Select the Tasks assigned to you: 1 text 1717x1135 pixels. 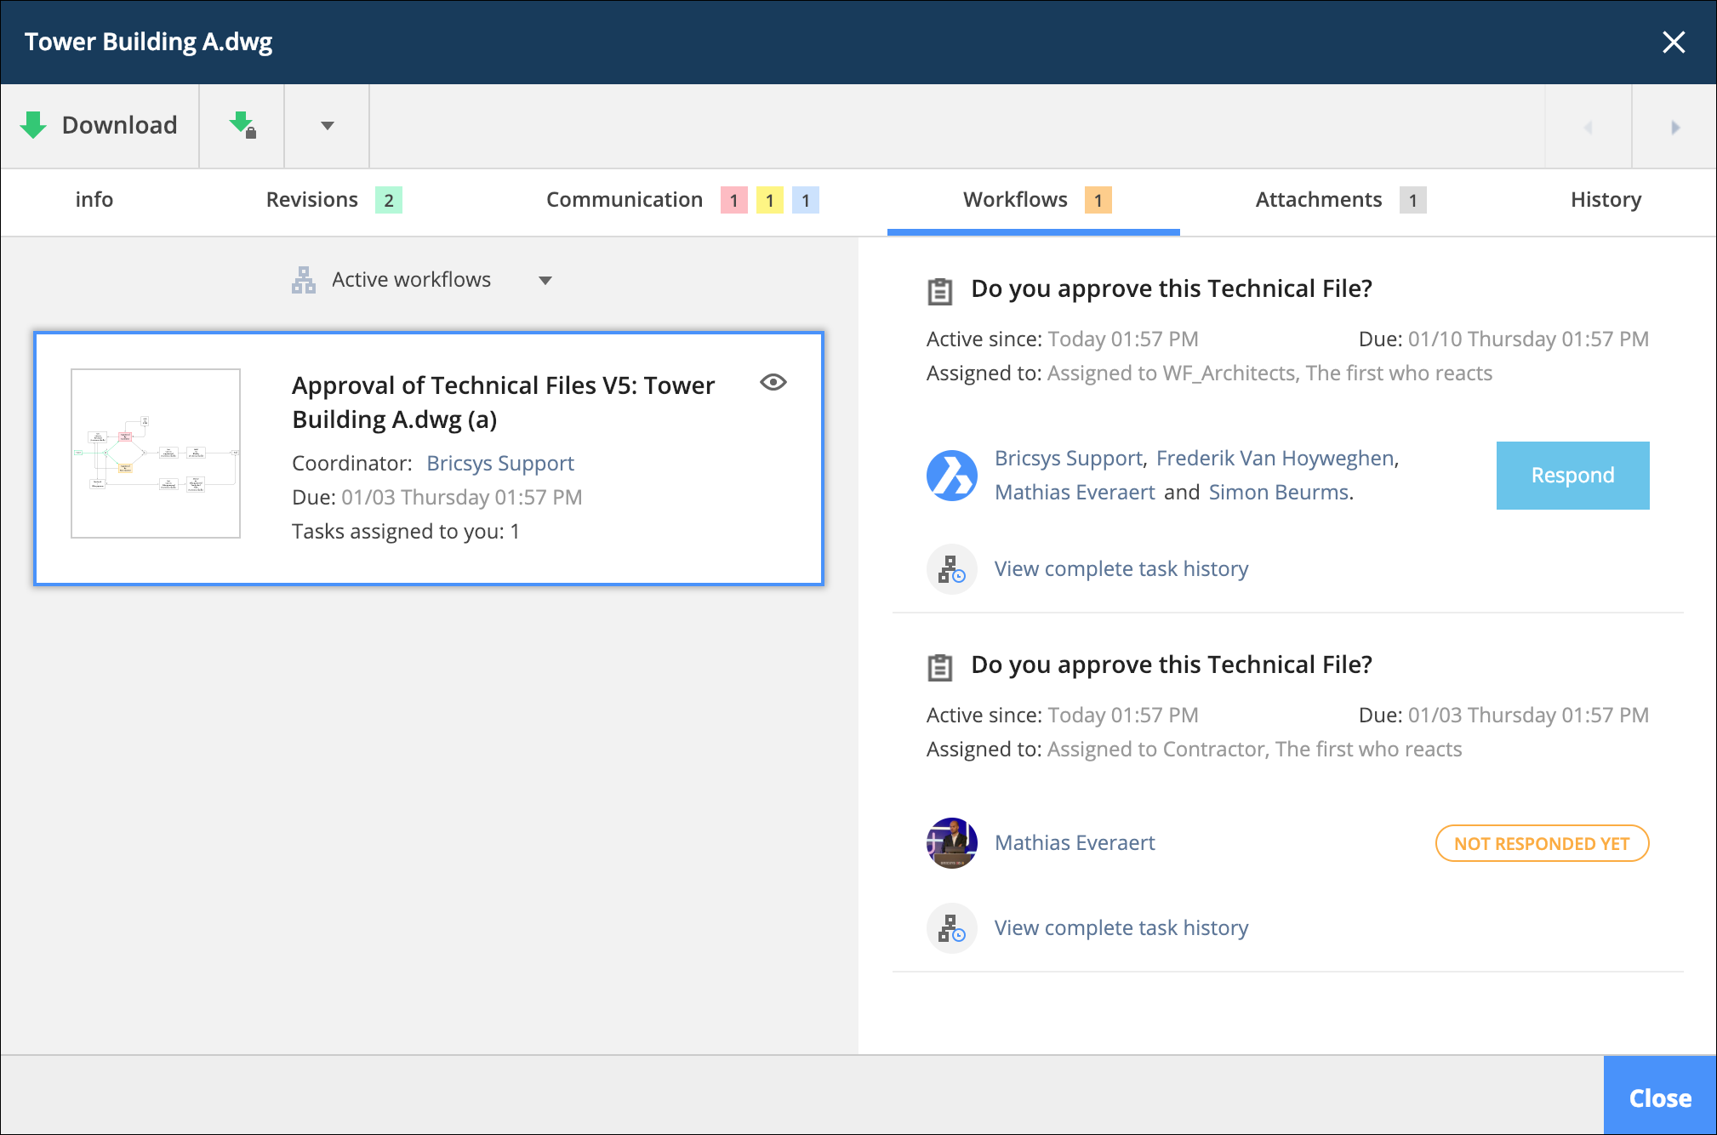pyautogui.click(x=406, y=532)
